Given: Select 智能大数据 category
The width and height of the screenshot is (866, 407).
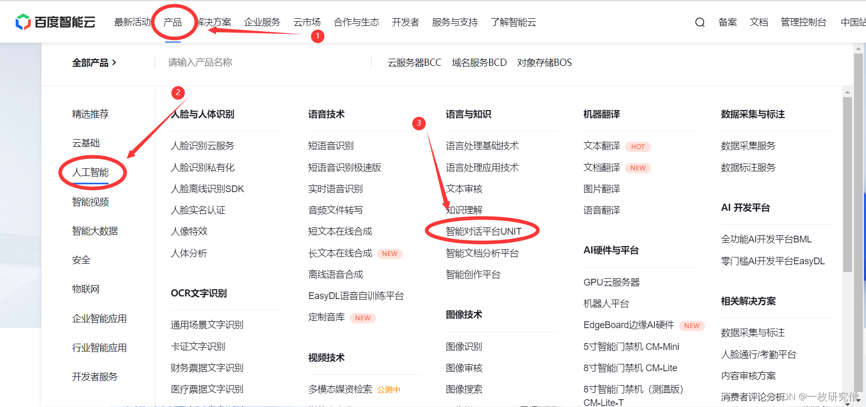Looking at the screenshot, I should click(95, 231).
